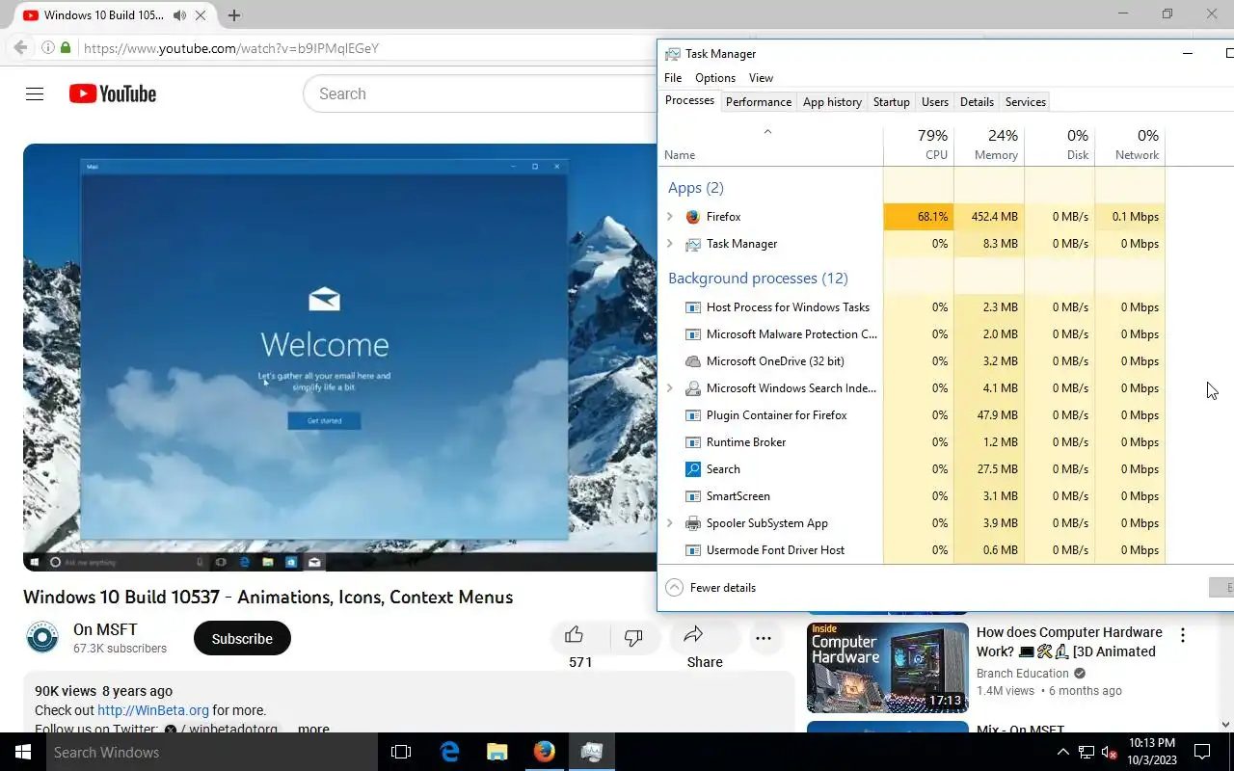Subscribe to On MSFT channel
Image resolution: width=1234 pixels, height=771 pixels.
[x=242, y=638]
